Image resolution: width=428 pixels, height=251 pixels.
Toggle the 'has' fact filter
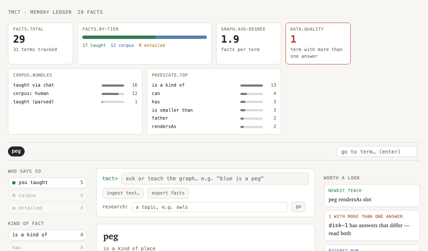point(48,248)
